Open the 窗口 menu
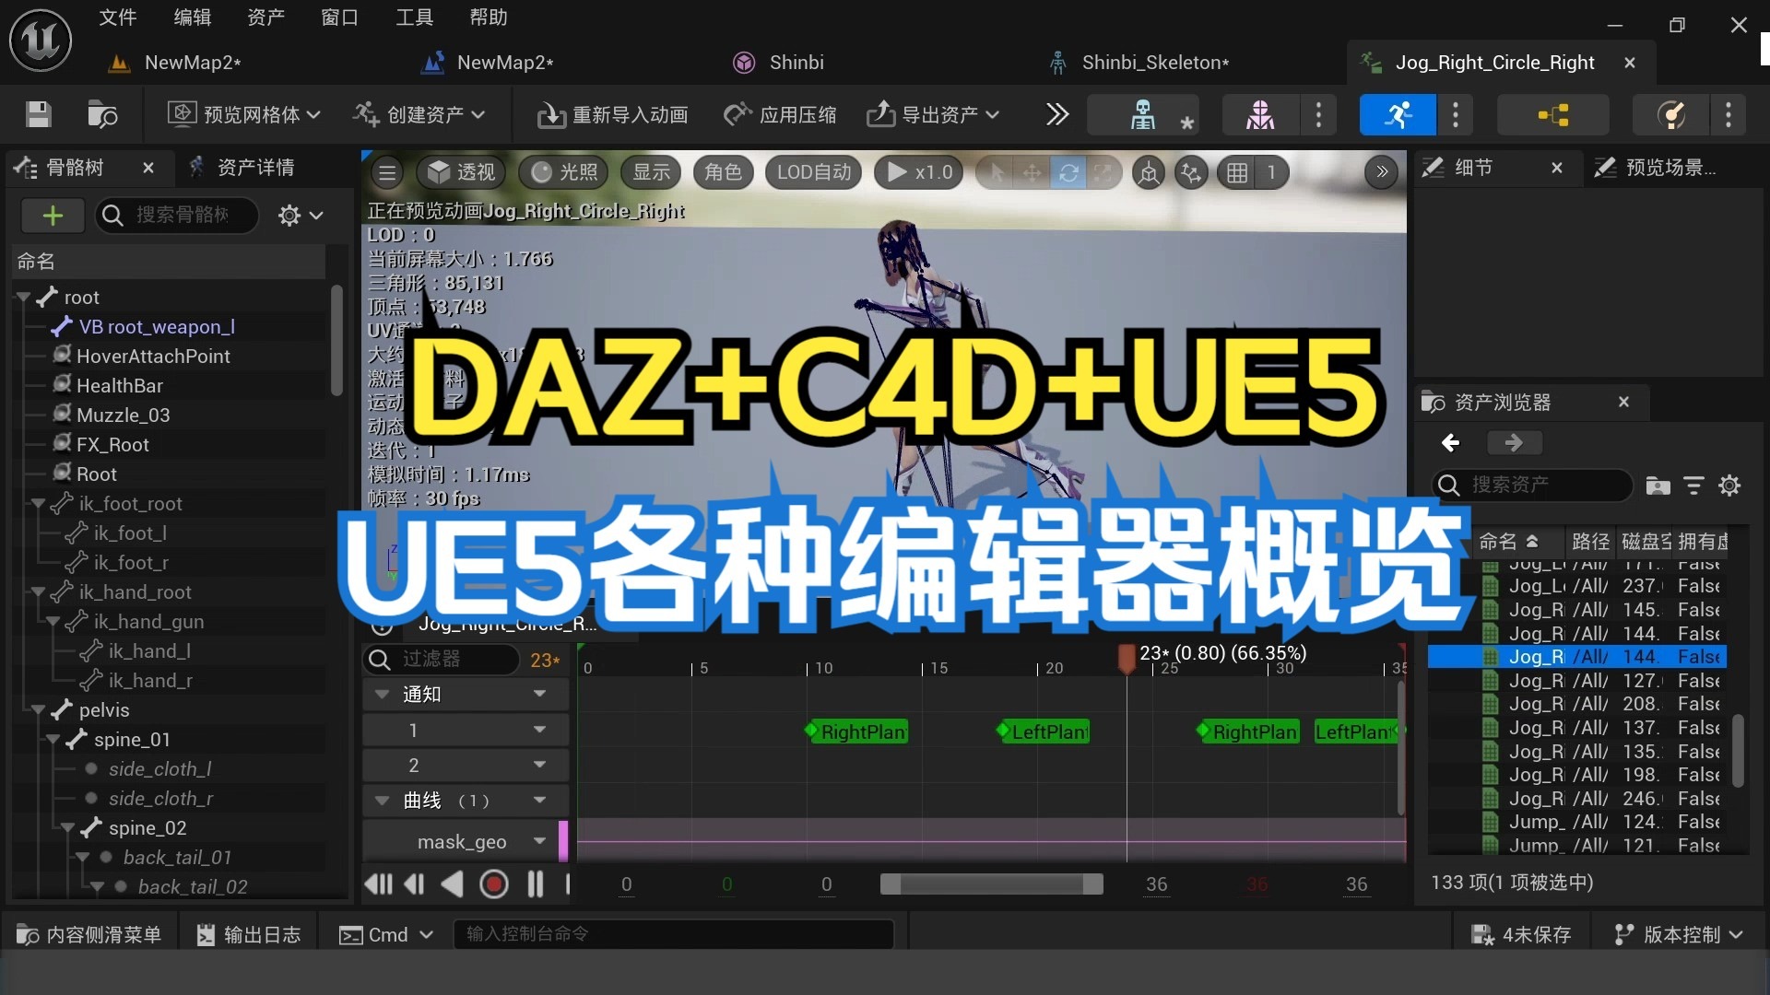 [x=338, y=18]
